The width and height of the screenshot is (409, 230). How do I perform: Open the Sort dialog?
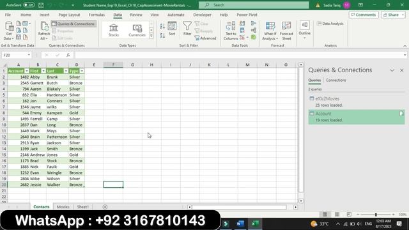[172, 29]
